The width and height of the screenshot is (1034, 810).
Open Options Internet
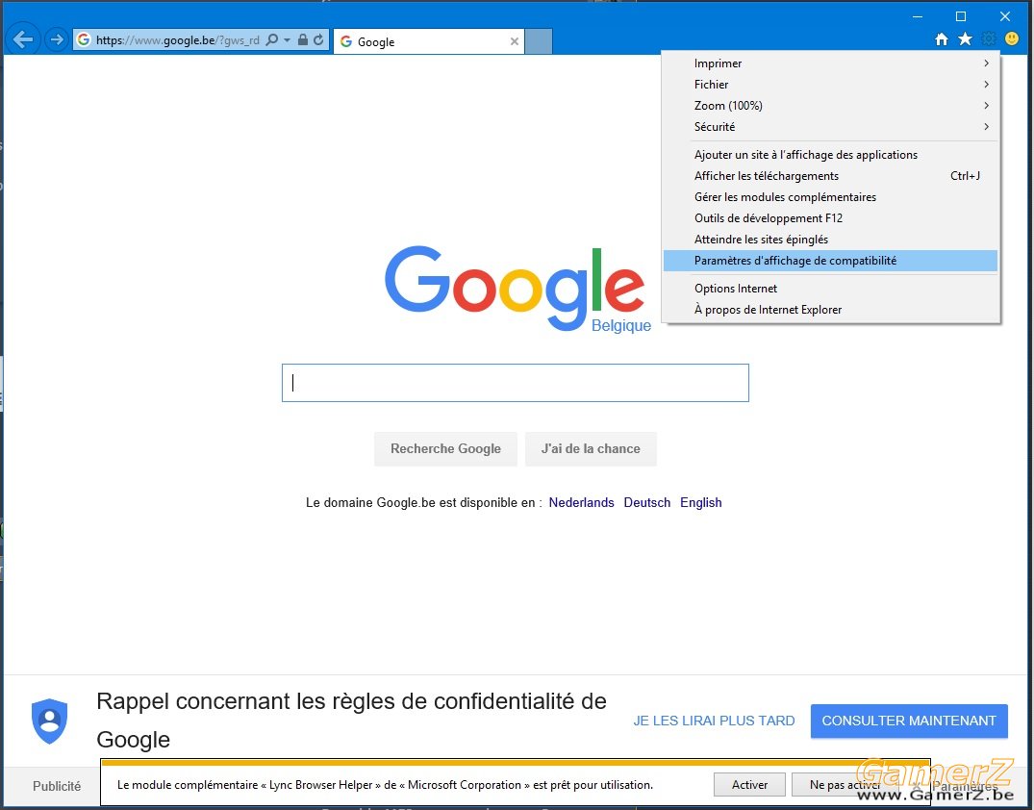(x=830, y=289)
